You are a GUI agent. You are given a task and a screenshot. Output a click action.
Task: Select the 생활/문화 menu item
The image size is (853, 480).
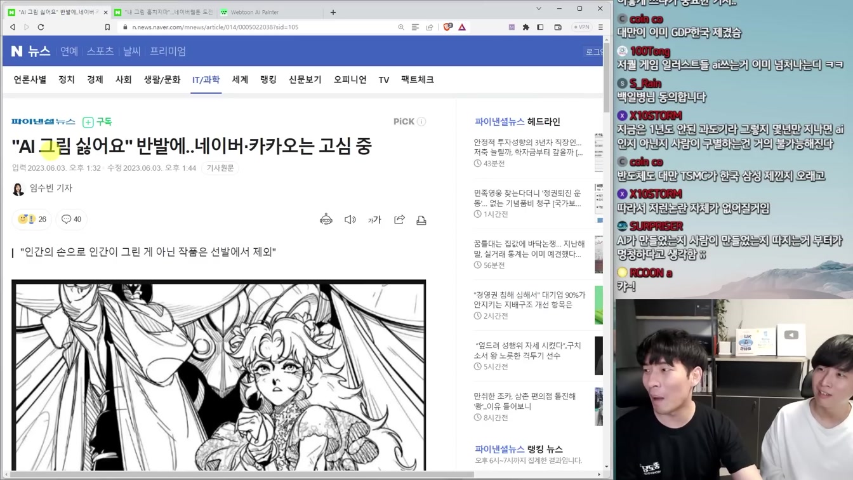click(162, 80)
